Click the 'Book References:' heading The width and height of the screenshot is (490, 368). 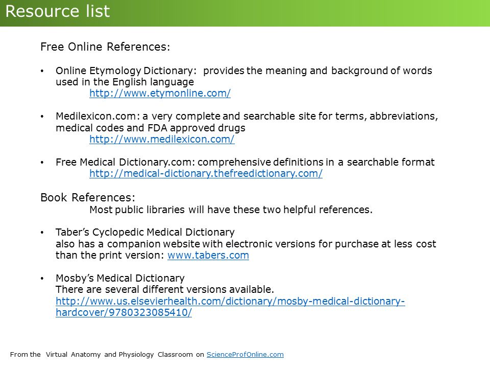pyautogui.click(x=88, y=198)
